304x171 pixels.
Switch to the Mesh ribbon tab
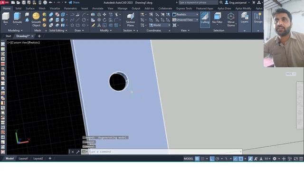pyautogui.click(x=42, y=9)
